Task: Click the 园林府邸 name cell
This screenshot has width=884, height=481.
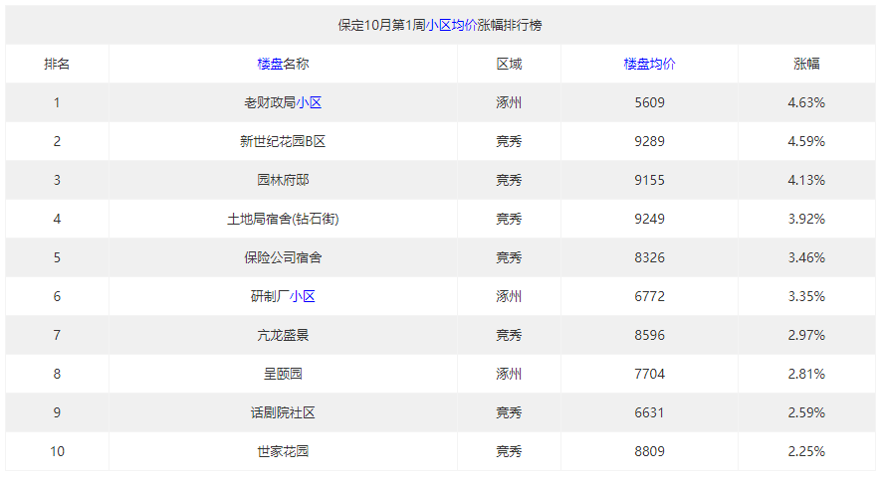Action: pos(283,181)
